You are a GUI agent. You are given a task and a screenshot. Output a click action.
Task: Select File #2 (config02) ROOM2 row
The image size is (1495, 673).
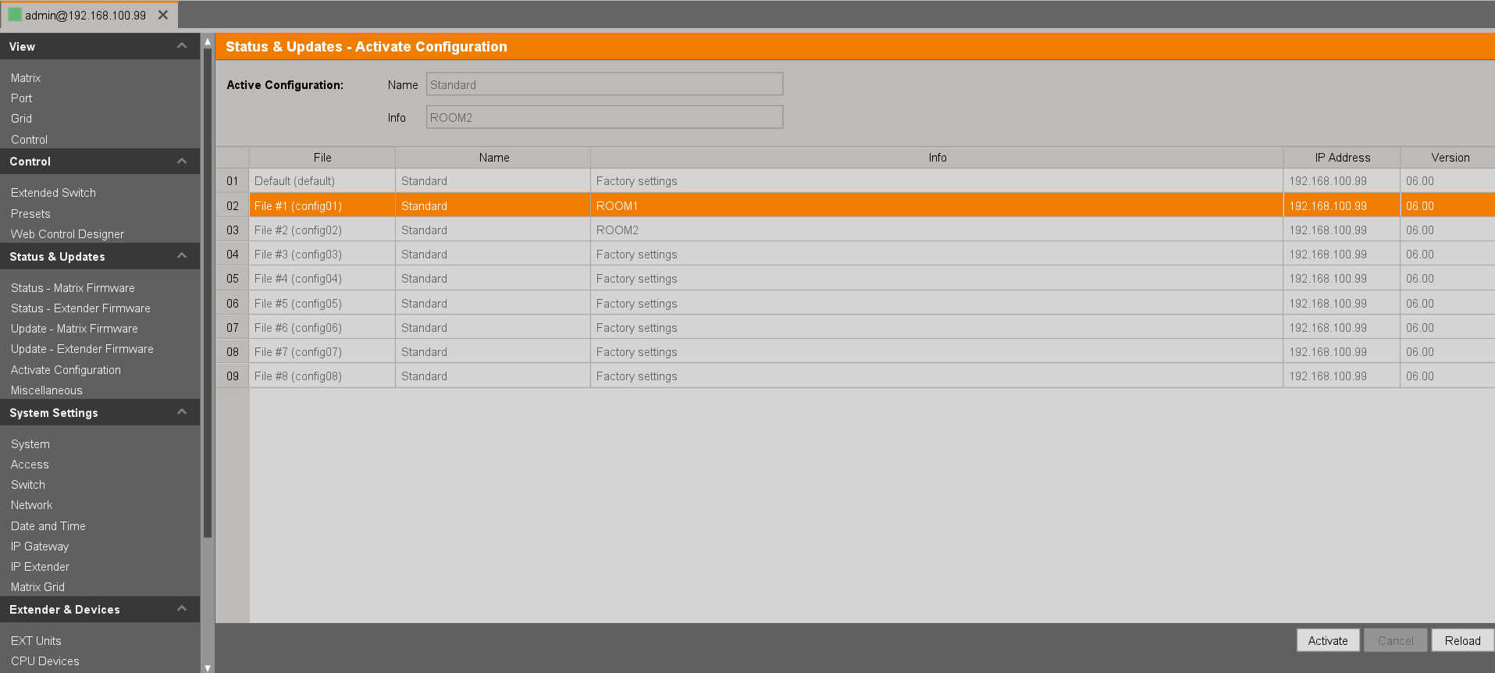tap(617, 230)
